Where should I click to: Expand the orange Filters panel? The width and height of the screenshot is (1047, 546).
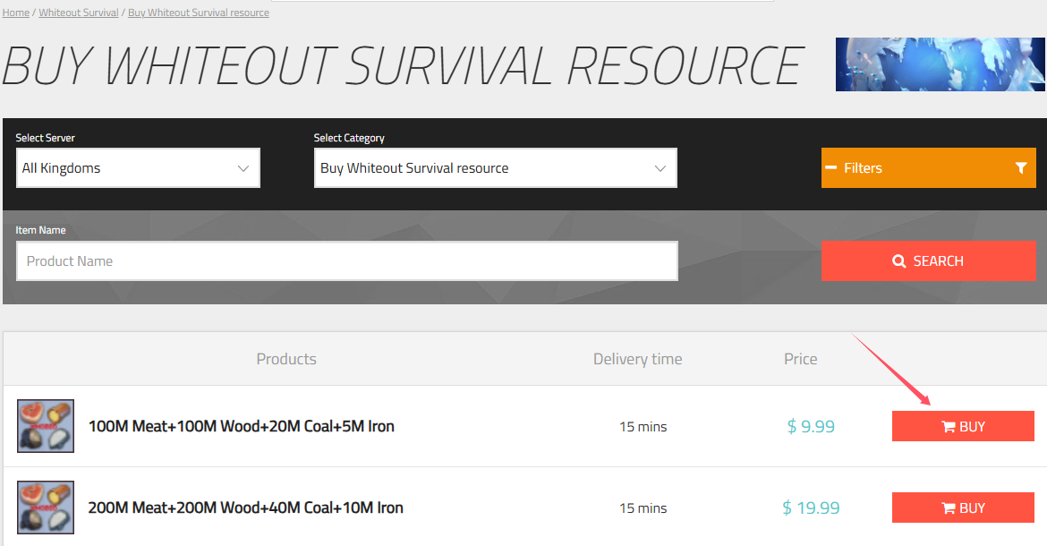point(928,168)
